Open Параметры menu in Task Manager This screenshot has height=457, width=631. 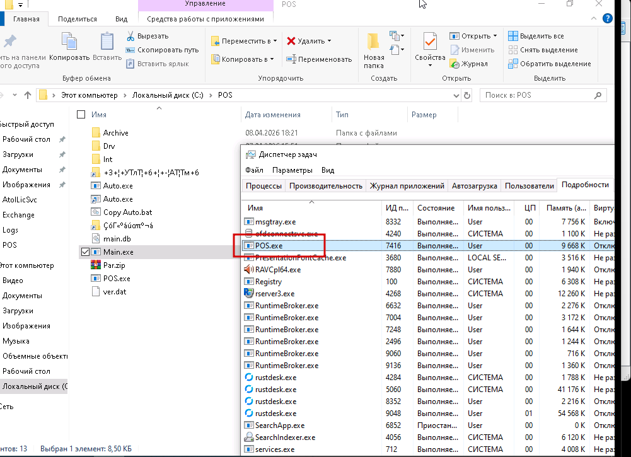(292, 170)
